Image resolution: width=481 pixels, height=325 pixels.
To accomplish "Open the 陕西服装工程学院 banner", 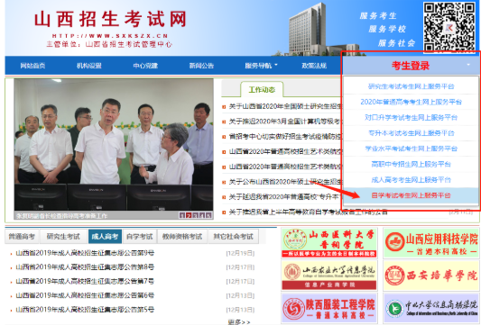I will [329, 308].
